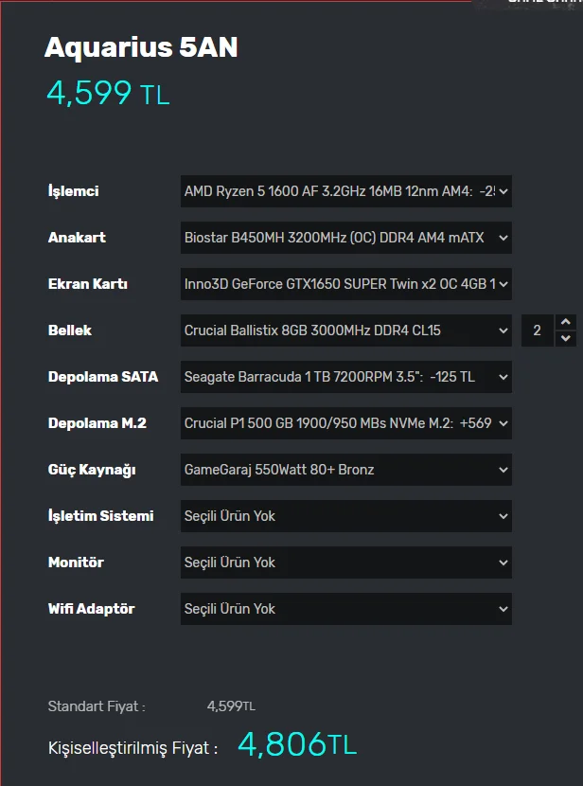This screenshot has height=786, width=583.
Task: Click the Kişiselleştirilmiş Fiyat 4,806TL total
Action: 297,745
